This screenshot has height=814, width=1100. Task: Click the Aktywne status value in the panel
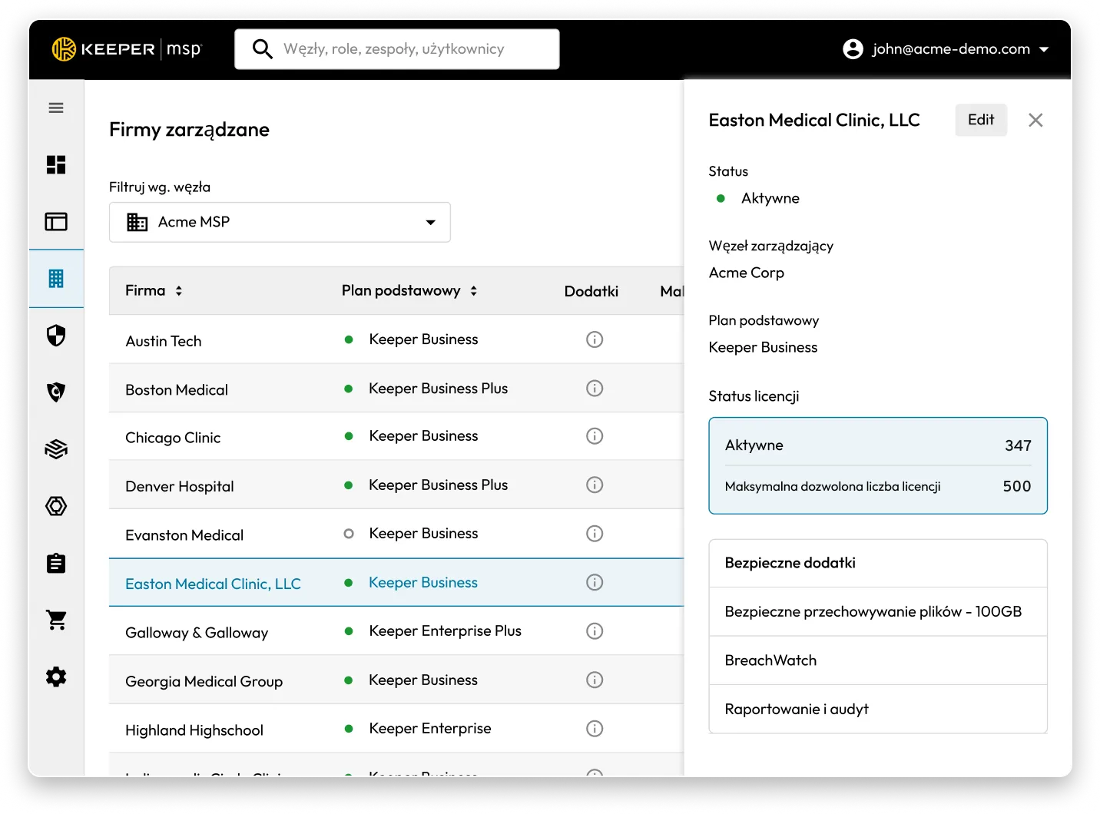click(770, 199)
